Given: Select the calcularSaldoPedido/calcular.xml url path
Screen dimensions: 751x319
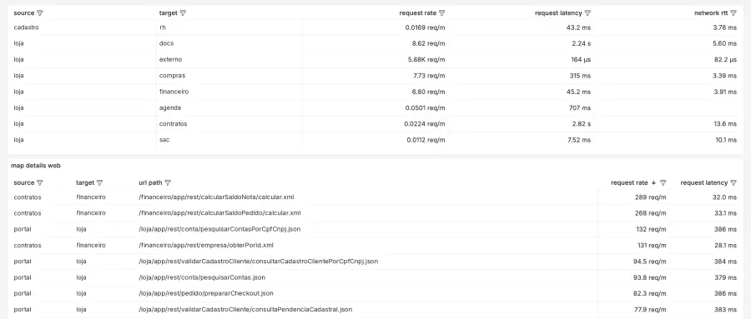Looking at the screenshot, I should pyautogui.click(x=219, y=213).
